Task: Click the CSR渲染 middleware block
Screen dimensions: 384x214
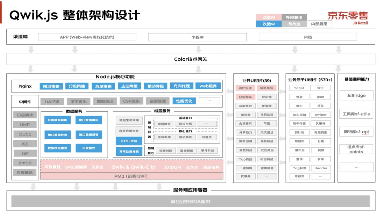Action: 131,101
